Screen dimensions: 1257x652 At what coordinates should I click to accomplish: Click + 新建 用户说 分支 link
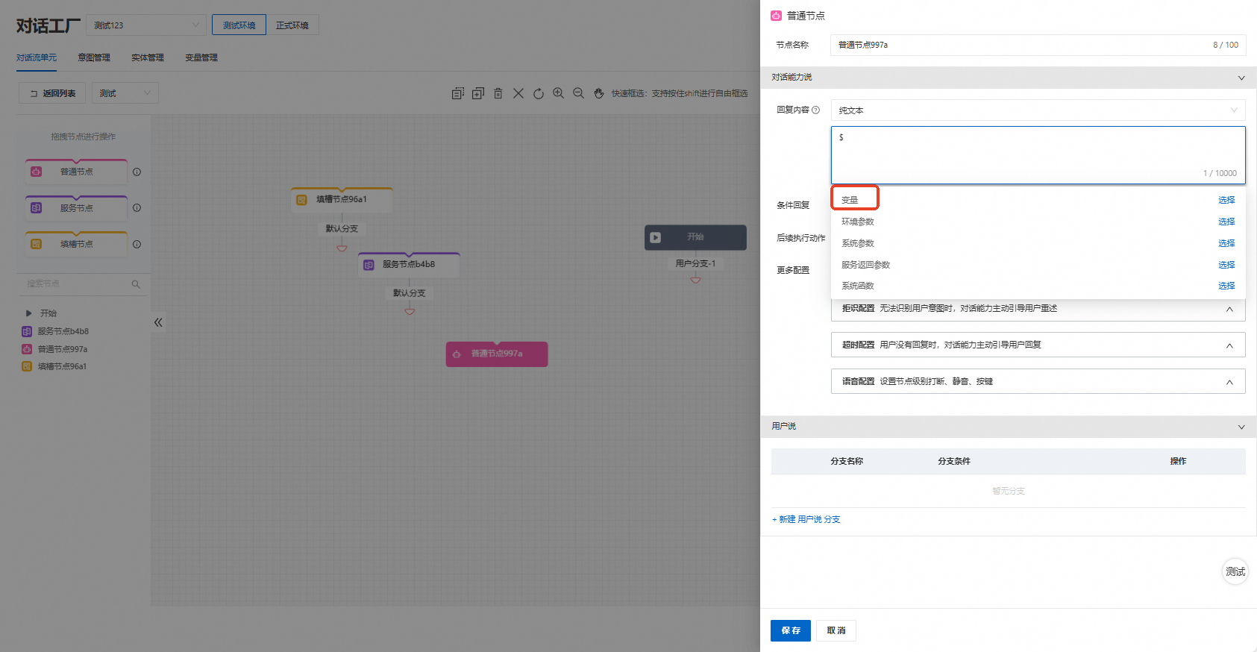click(806, 519)
